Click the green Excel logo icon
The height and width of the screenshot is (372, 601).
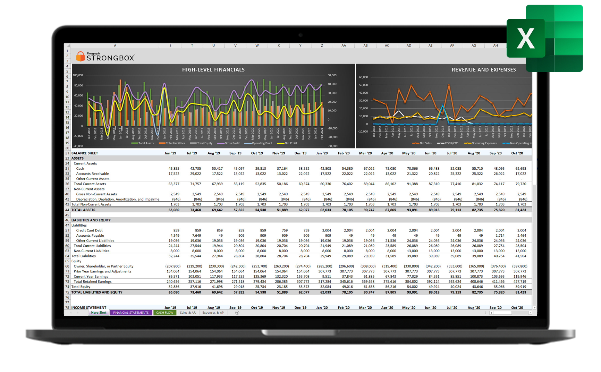click(x=545, y=38)
